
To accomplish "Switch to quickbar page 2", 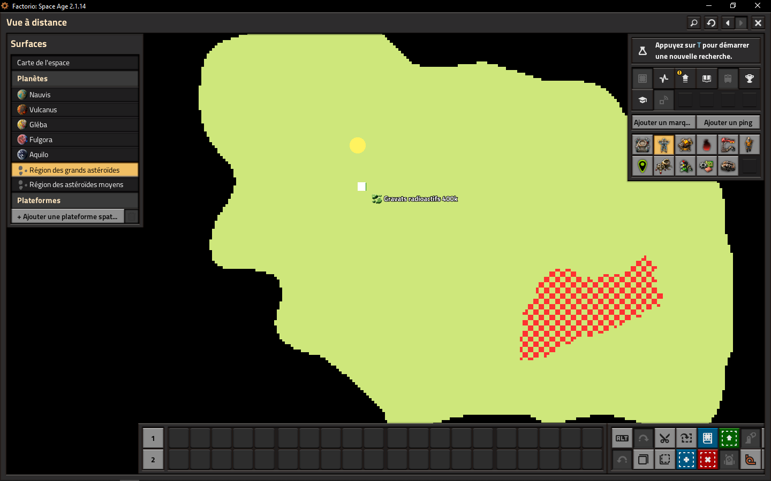I will [153, 460].
